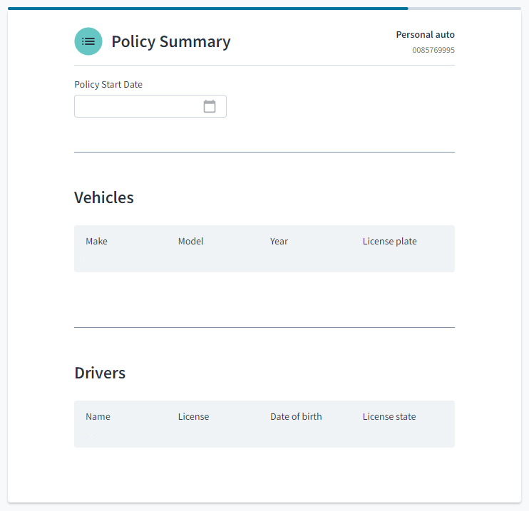The image size is (529, 511).
Task: Click the License plate column header
Action: 390,241
